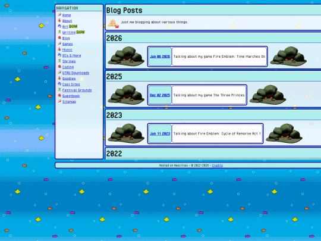Click the icon beside Blog
The height and width of the screenshot is (241, 321).
click(x=59, y=37)
